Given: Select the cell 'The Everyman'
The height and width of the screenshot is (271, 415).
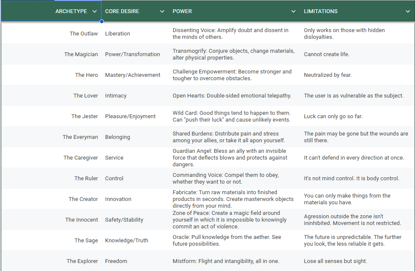Looking at the screenshot, I should pyautogui.click(x=51, y=137).
